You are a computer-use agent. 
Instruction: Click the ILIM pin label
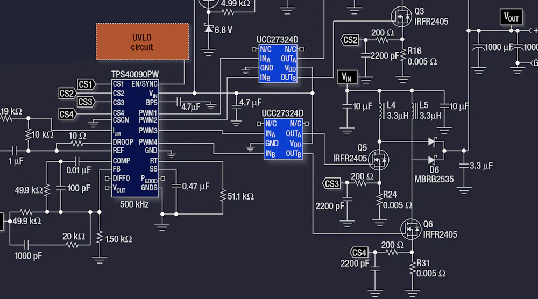coord(117,132)
